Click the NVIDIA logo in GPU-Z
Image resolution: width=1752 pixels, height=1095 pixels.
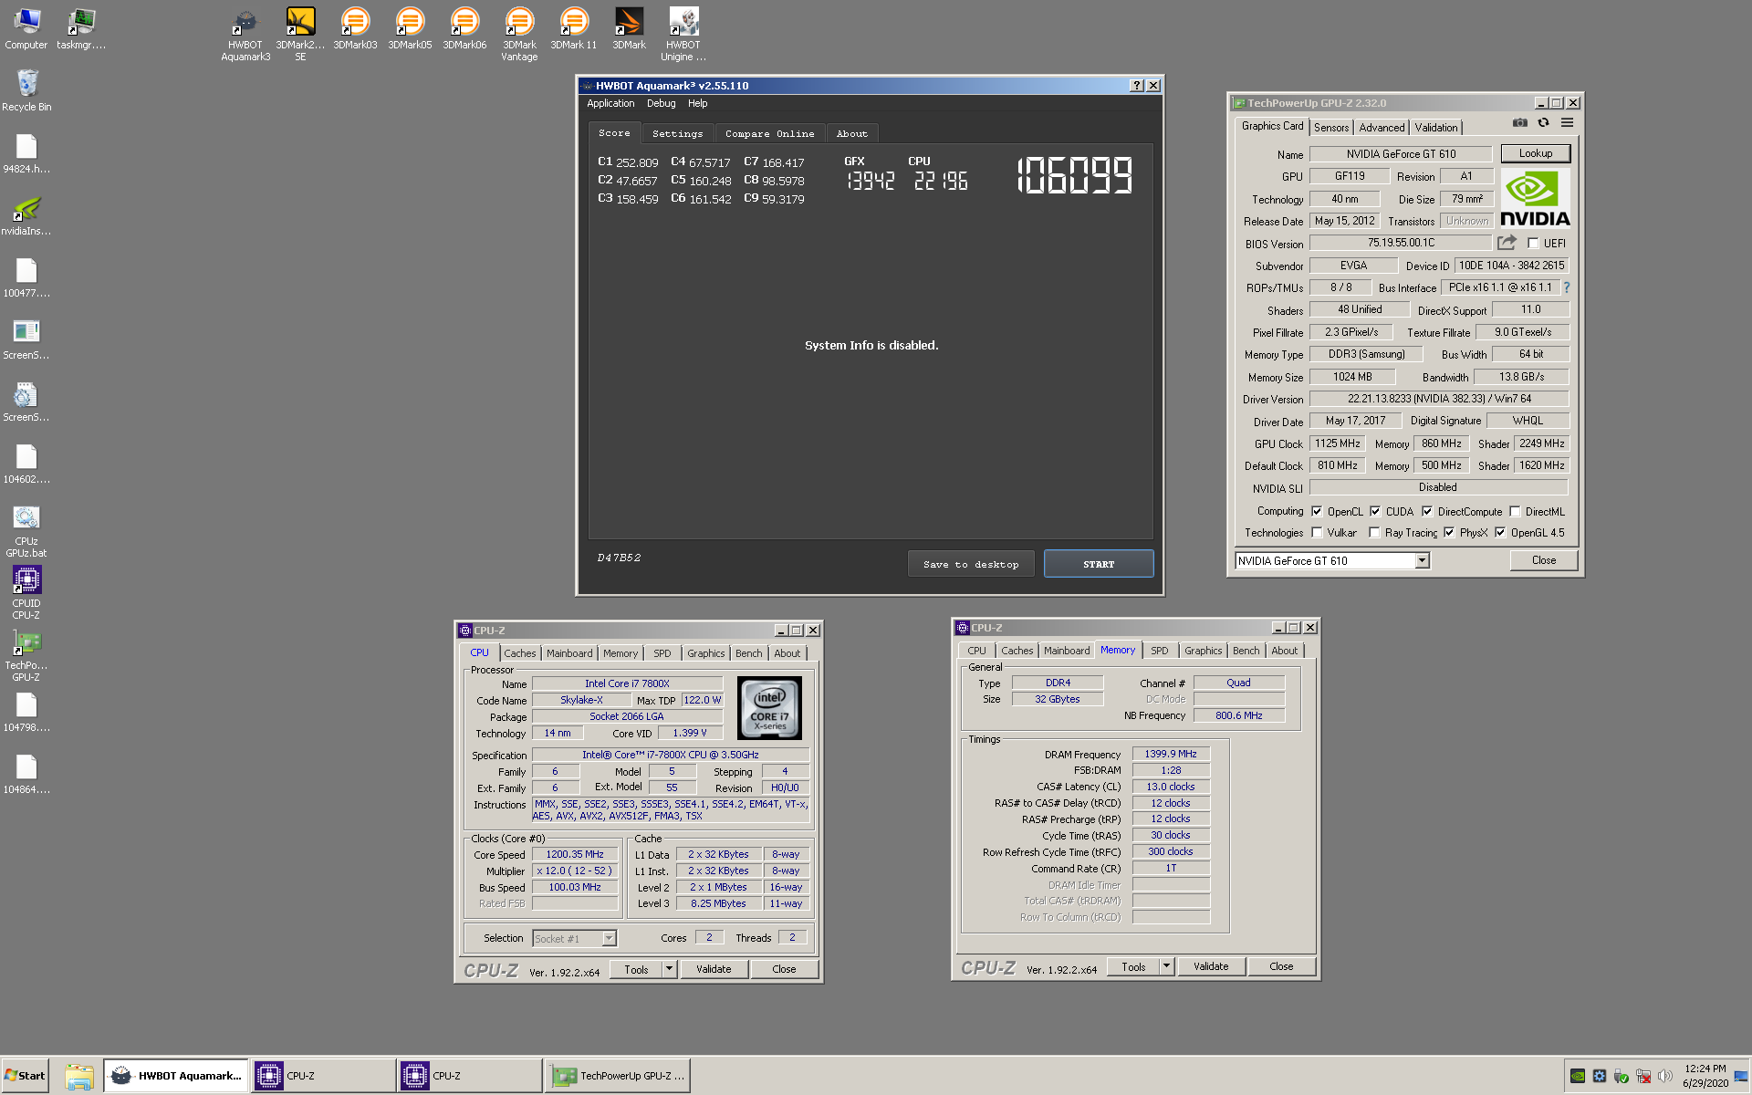pyautogui.click(x=1535, y=198)
